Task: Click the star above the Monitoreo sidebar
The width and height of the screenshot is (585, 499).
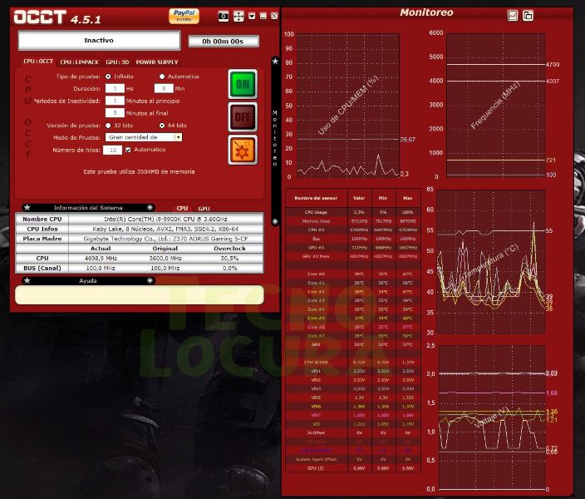Action: 275,61
